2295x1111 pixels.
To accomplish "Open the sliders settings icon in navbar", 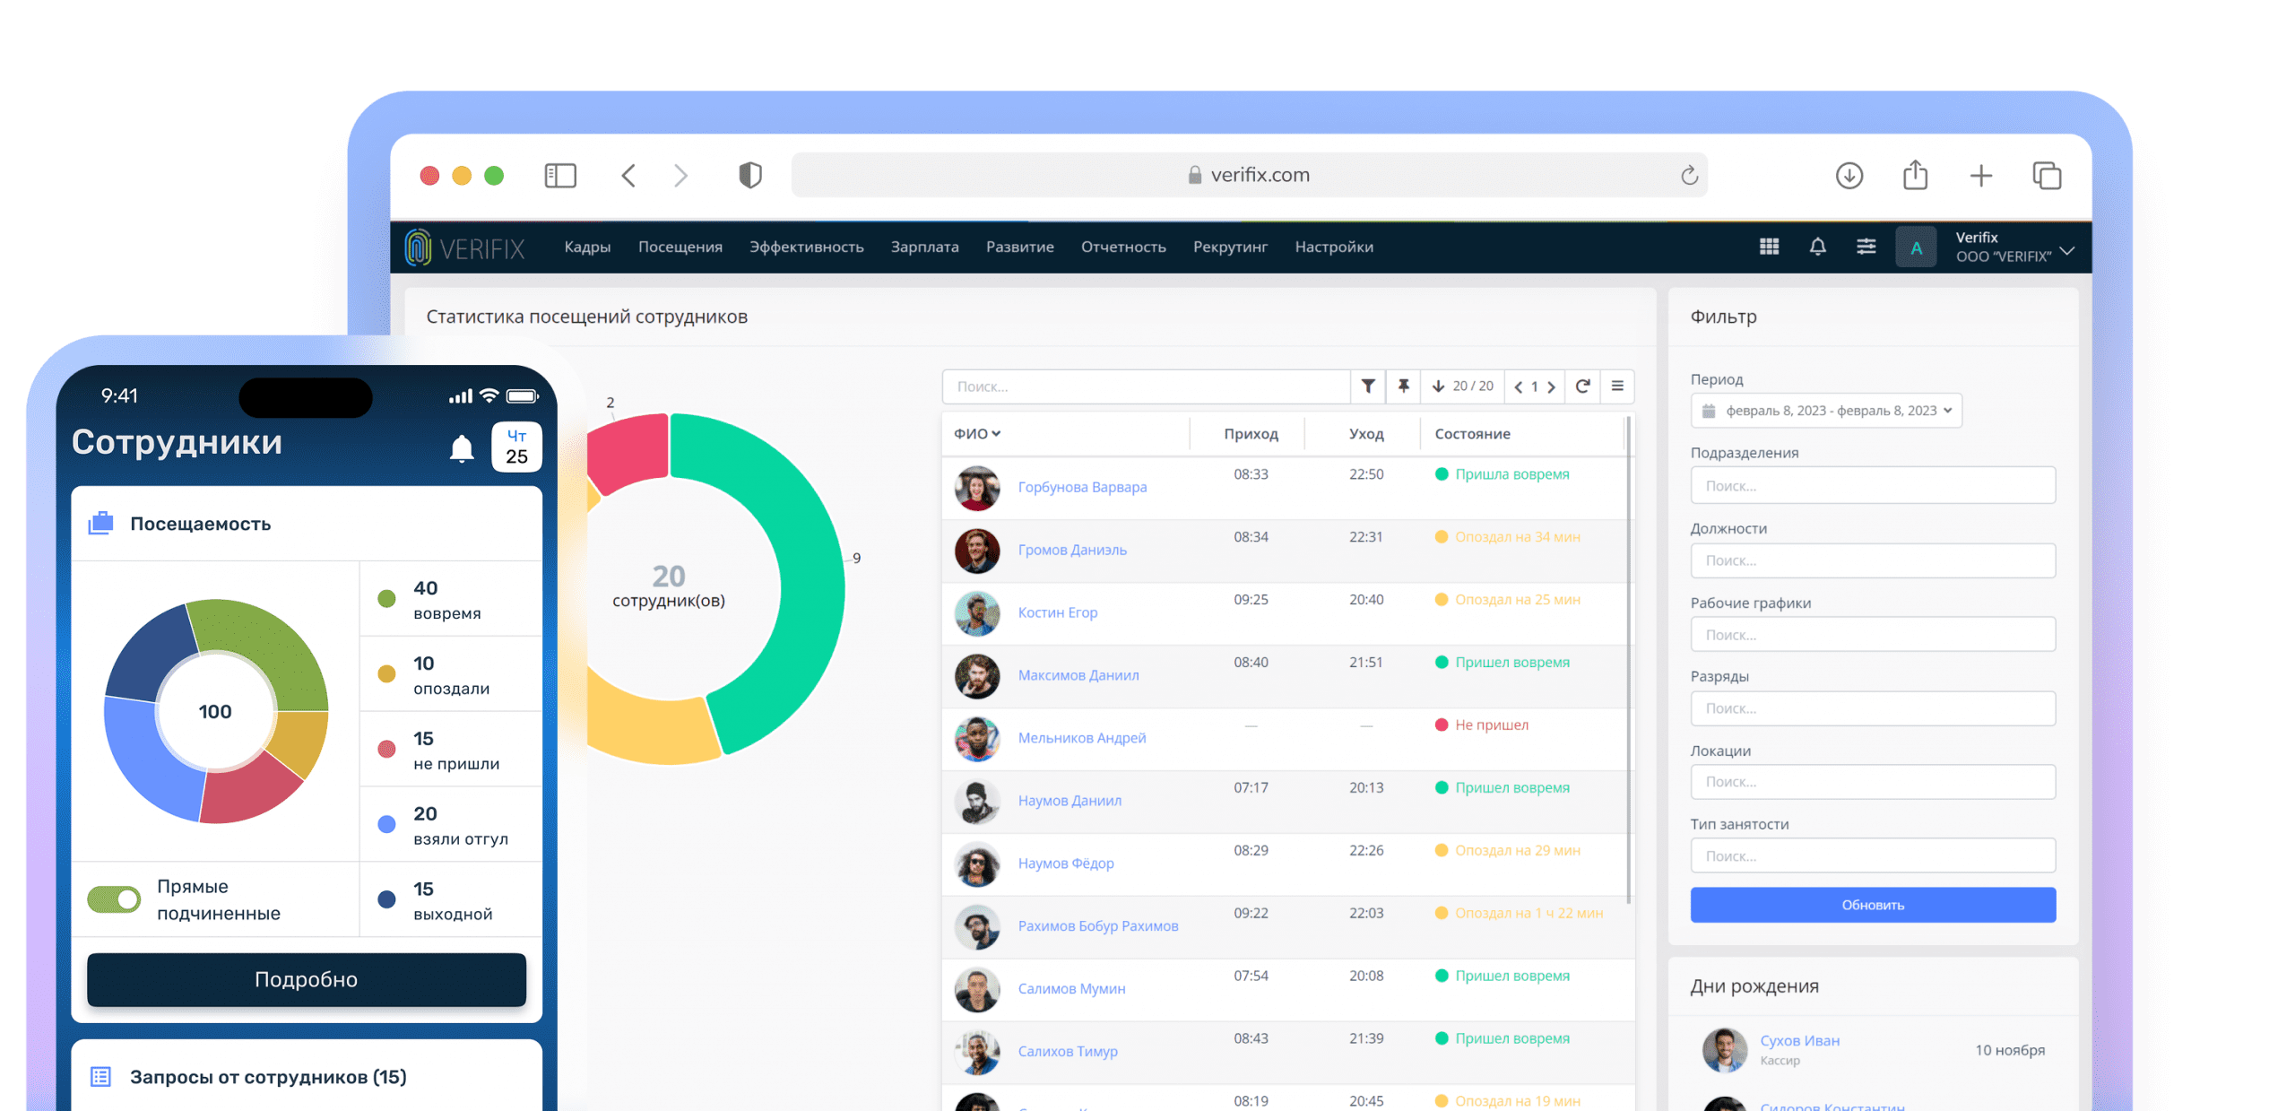I will click(x=1866, y=247).
